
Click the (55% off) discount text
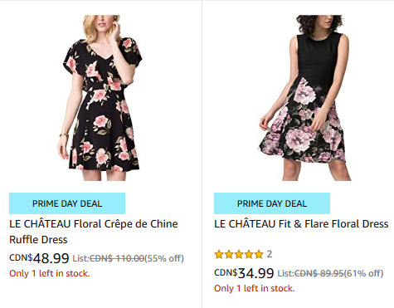(x=164, y=258)
